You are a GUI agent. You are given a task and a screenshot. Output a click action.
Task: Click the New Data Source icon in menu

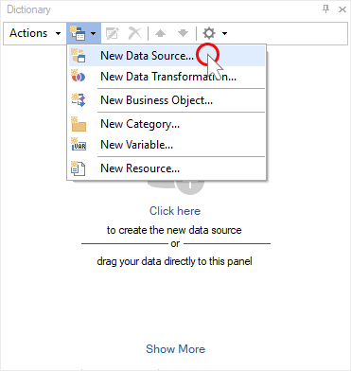79,56
